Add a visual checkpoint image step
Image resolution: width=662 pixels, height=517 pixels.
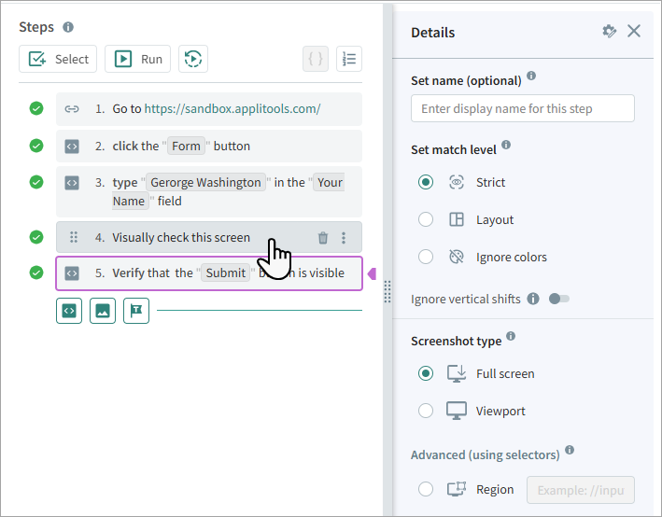(x=103, y=310)
